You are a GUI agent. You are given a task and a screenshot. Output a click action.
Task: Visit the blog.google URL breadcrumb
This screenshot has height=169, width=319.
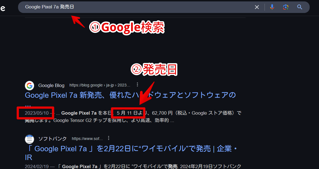100,85
